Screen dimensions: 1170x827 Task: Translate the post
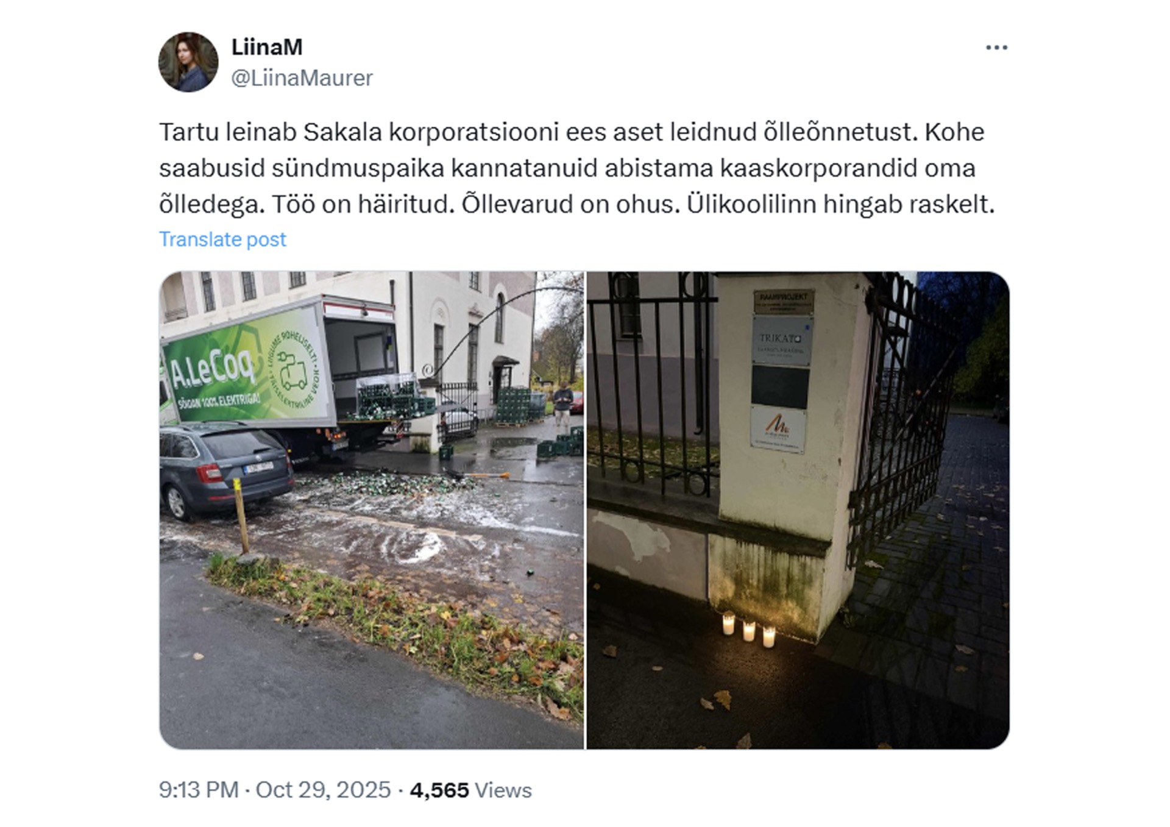point(222,239)
